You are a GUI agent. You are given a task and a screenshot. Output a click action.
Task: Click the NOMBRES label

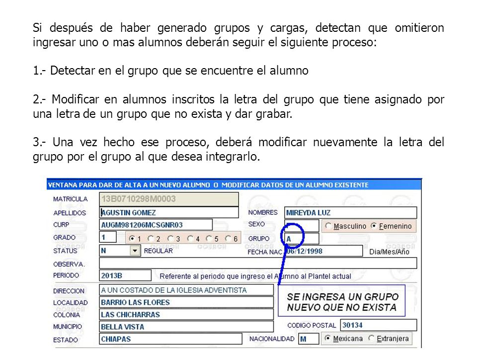tap(263, 212)
